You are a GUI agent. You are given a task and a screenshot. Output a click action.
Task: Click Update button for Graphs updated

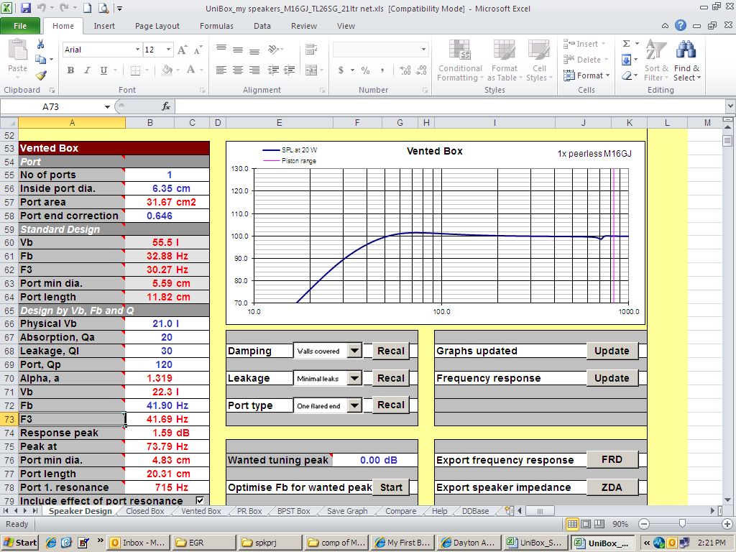click(612, 351)
